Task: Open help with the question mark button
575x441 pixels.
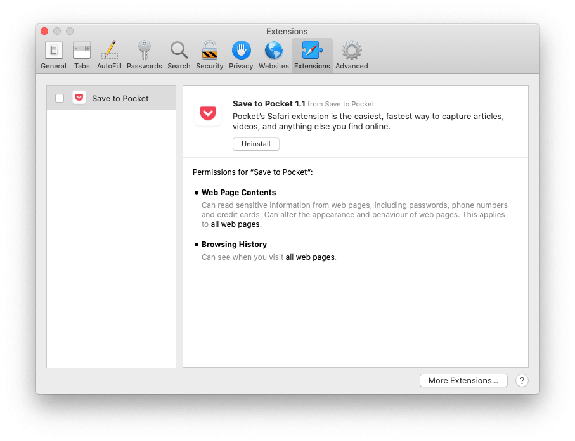Action: pyautogui.click(x=522, y=381)
